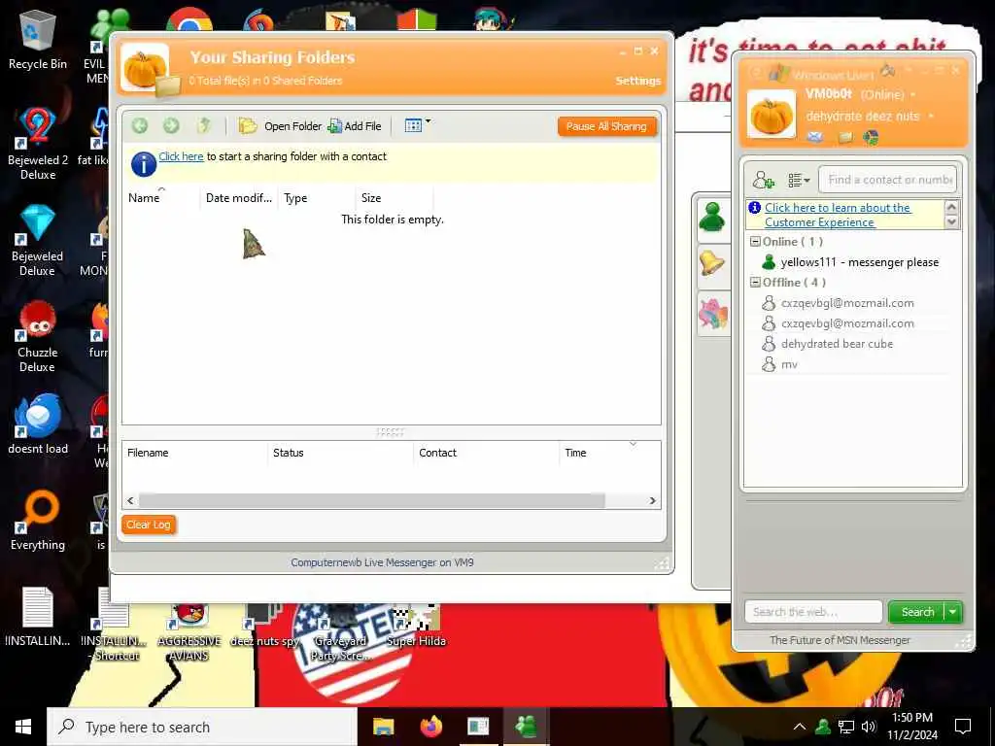Click the pumpkin display picture in Messenger

click(771, 115)
